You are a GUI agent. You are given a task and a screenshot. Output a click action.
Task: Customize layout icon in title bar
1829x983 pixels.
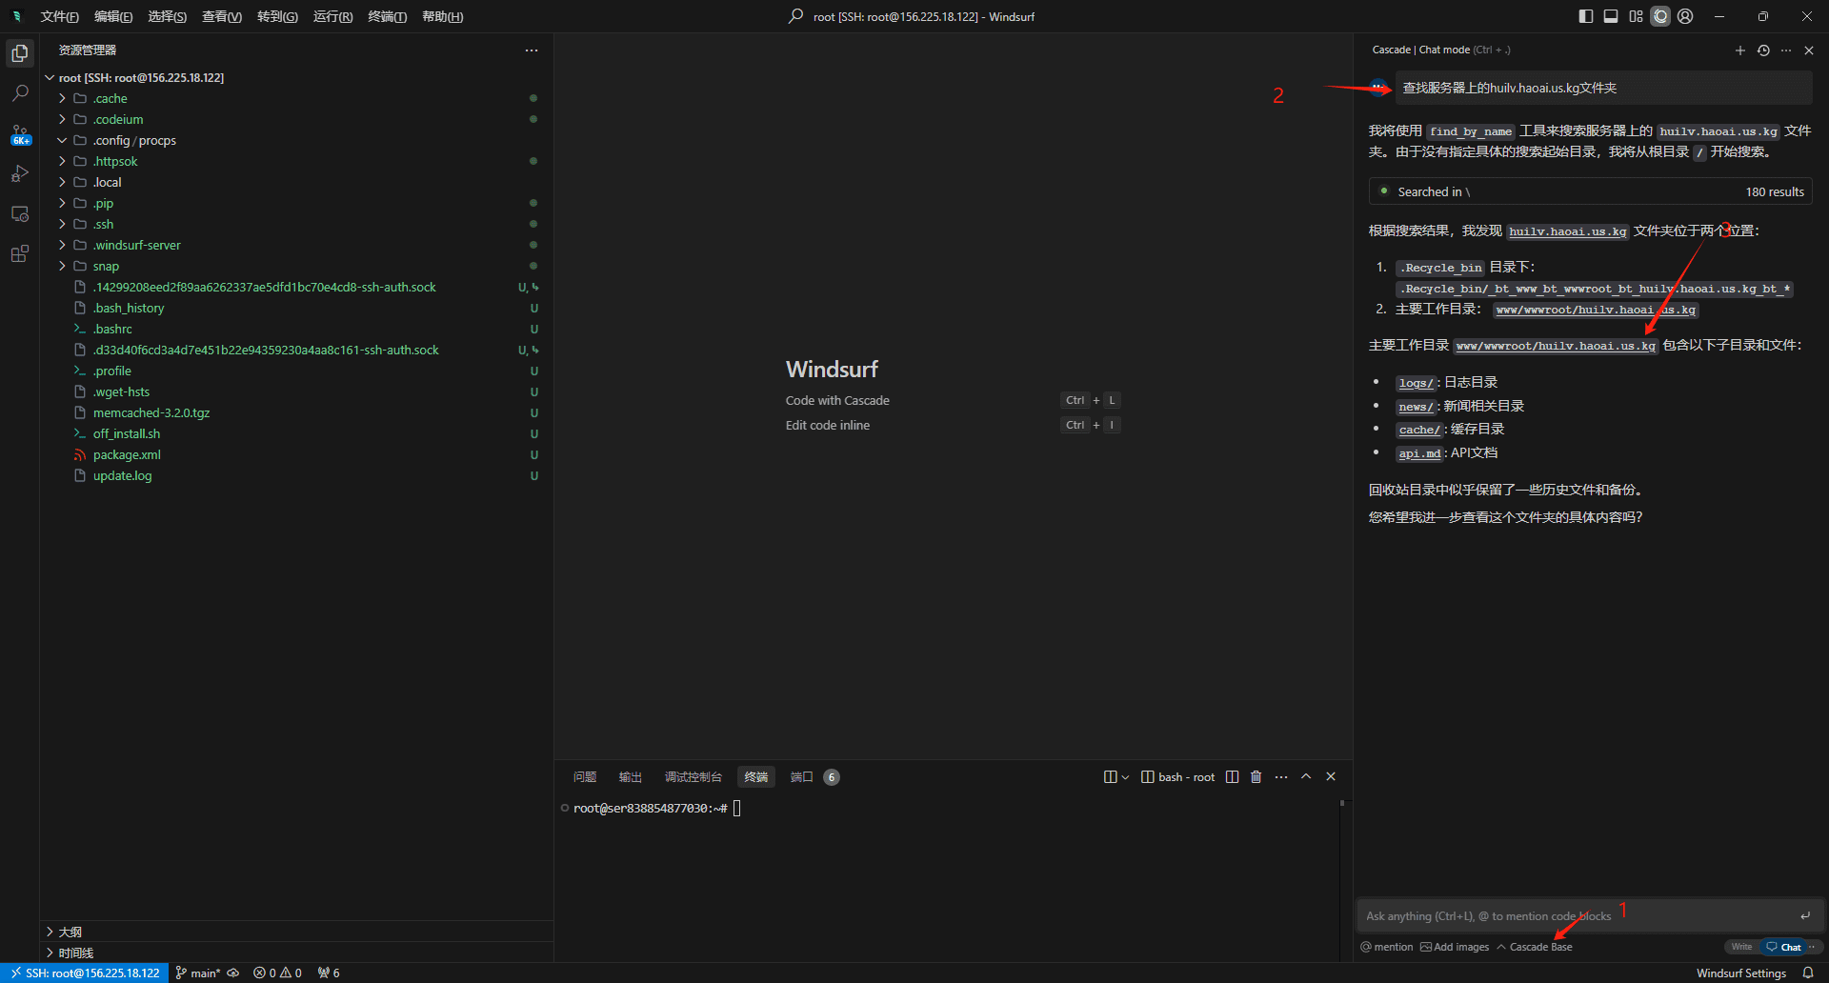coord(1636,16)
